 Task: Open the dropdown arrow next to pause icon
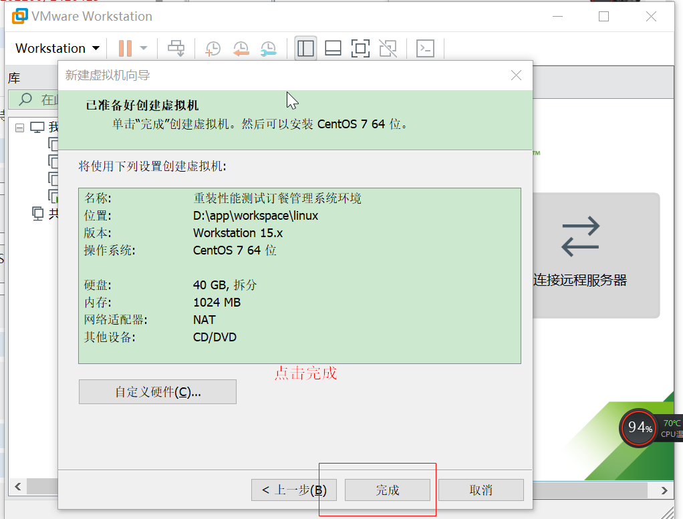pos(144,48)
